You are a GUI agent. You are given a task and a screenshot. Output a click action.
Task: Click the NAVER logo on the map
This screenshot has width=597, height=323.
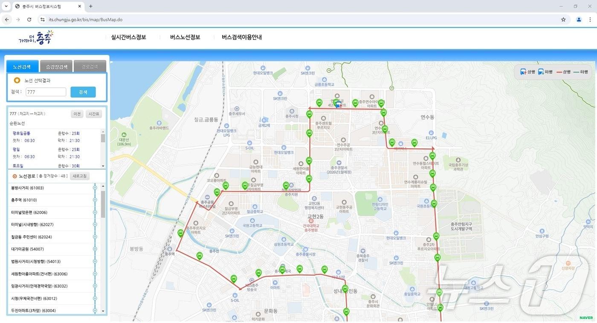click(586, 318)
